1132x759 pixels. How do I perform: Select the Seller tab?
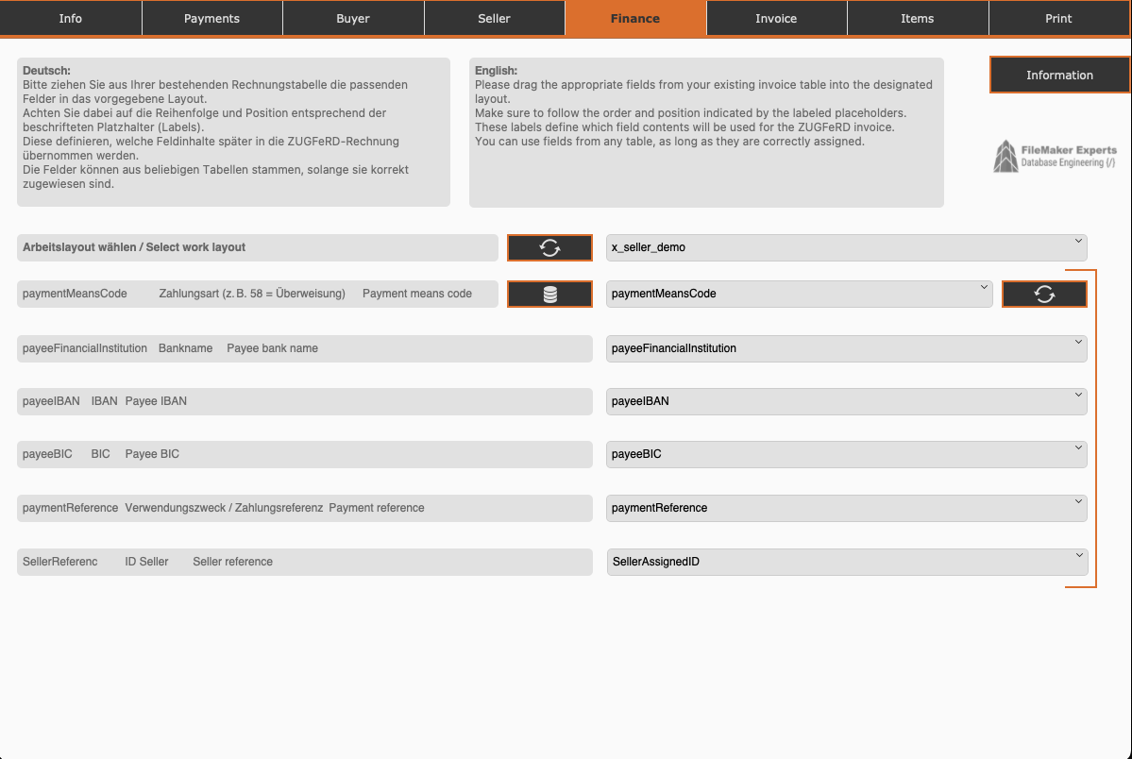point(494,18)
